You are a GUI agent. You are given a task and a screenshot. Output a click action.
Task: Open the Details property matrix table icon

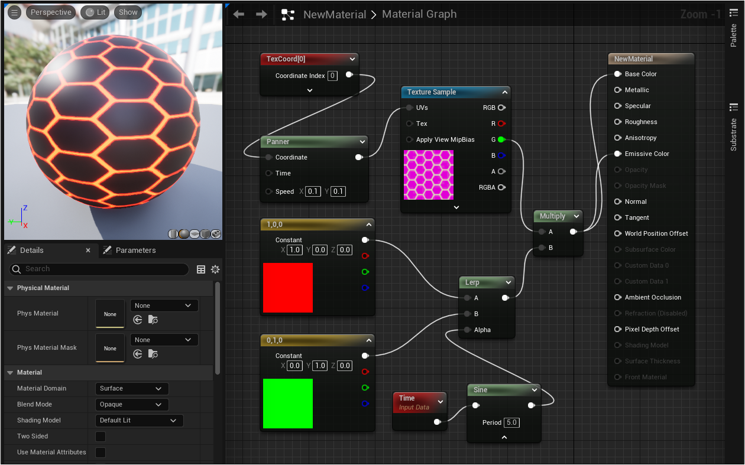[x=201, y=269]
